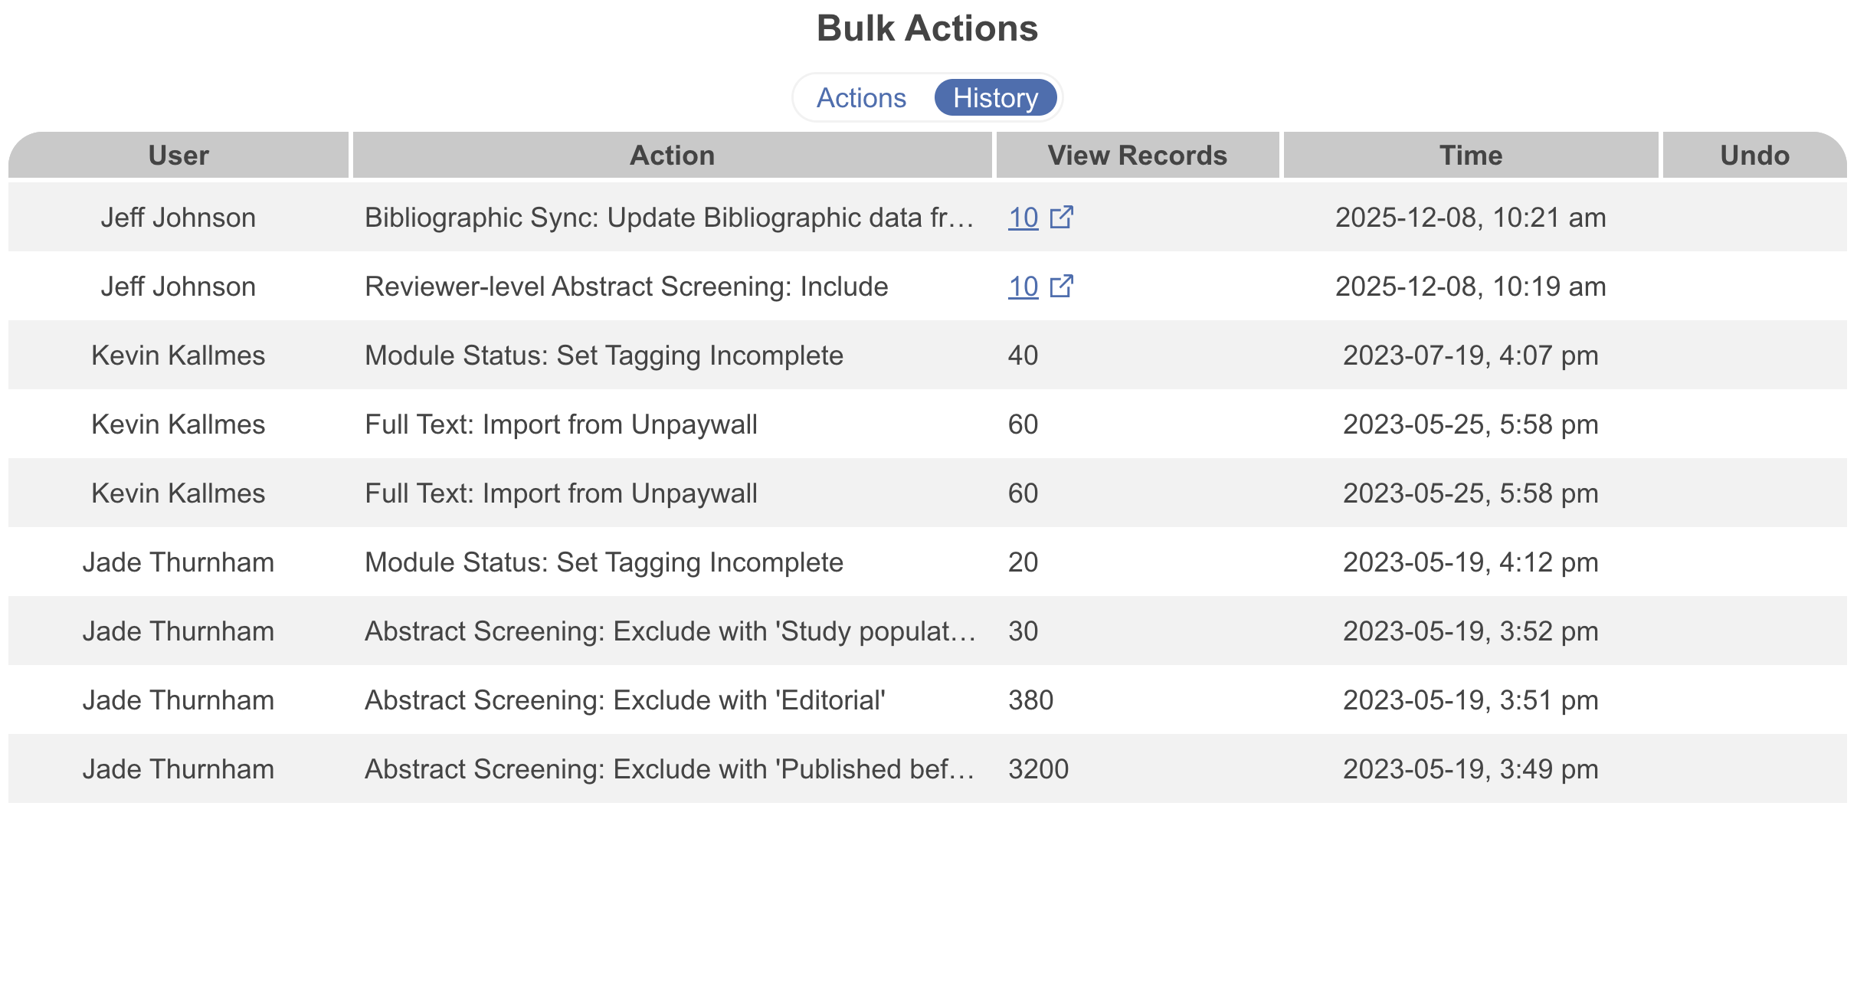
Task: Click the Undo column header
Action: (x=1754, y=156)
